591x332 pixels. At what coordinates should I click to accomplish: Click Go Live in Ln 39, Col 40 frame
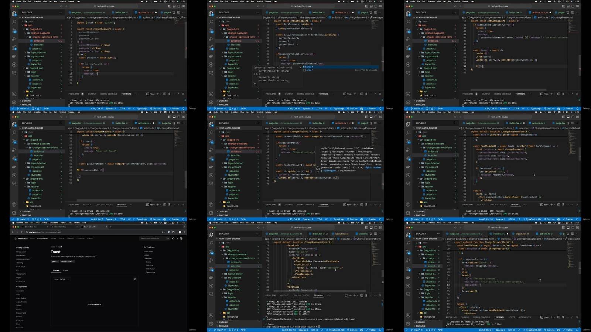click(x=352, y=109)
